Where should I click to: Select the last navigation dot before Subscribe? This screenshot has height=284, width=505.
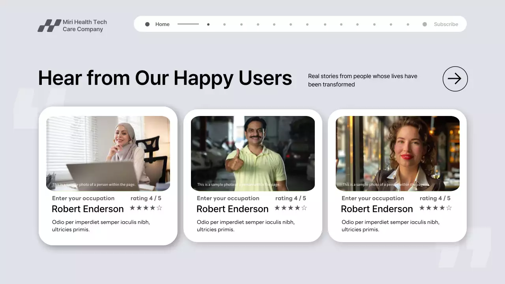pyautogui.click(x=408, y=24)
